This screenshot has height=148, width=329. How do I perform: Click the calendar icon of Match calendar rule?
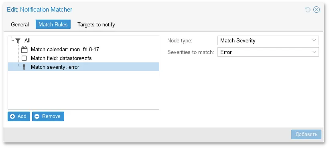click(24, 50)
